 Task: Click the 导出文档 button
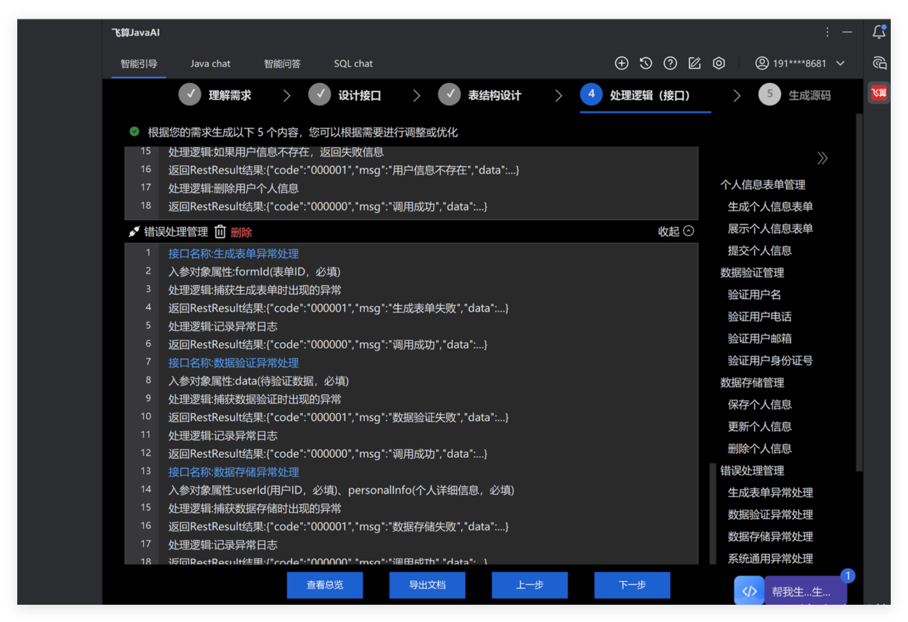pos(427,585)
